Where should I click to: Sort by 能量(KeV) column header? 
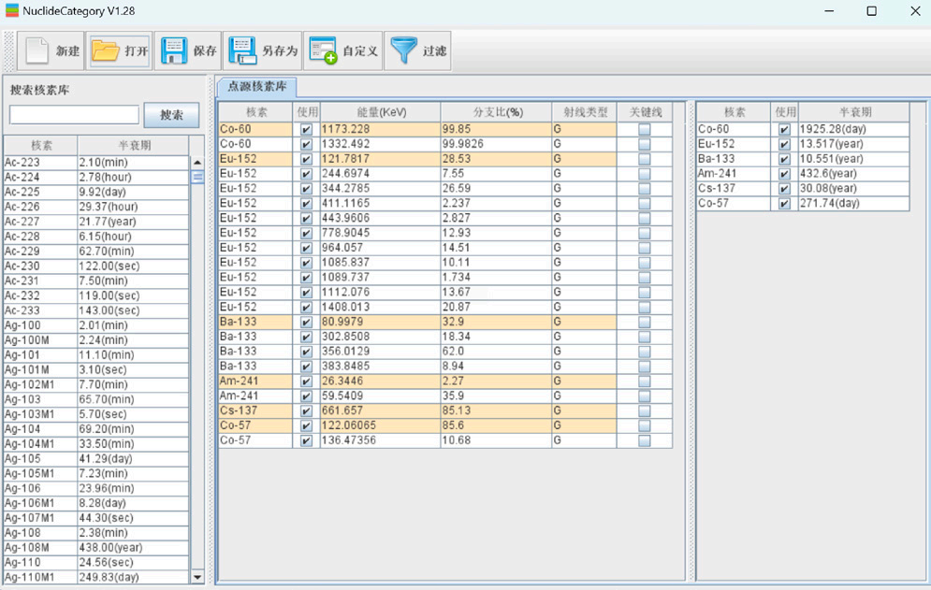[381, 112]
